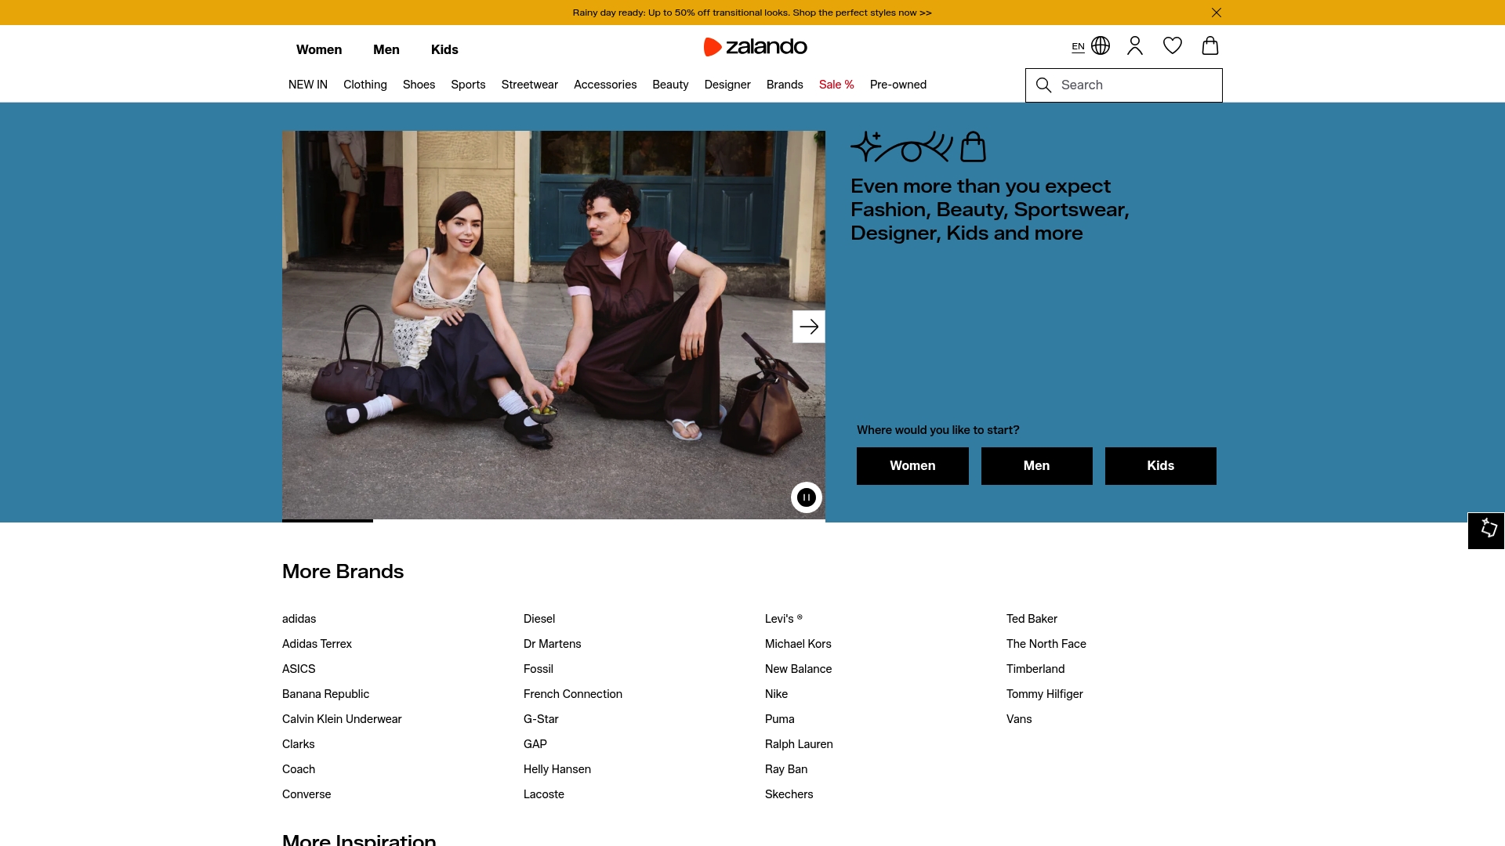The width and height of the screenshot is (1505, 846).
Task: Open the Pre-owned menu
Action: pyautogui.click(x=898, y=85)
